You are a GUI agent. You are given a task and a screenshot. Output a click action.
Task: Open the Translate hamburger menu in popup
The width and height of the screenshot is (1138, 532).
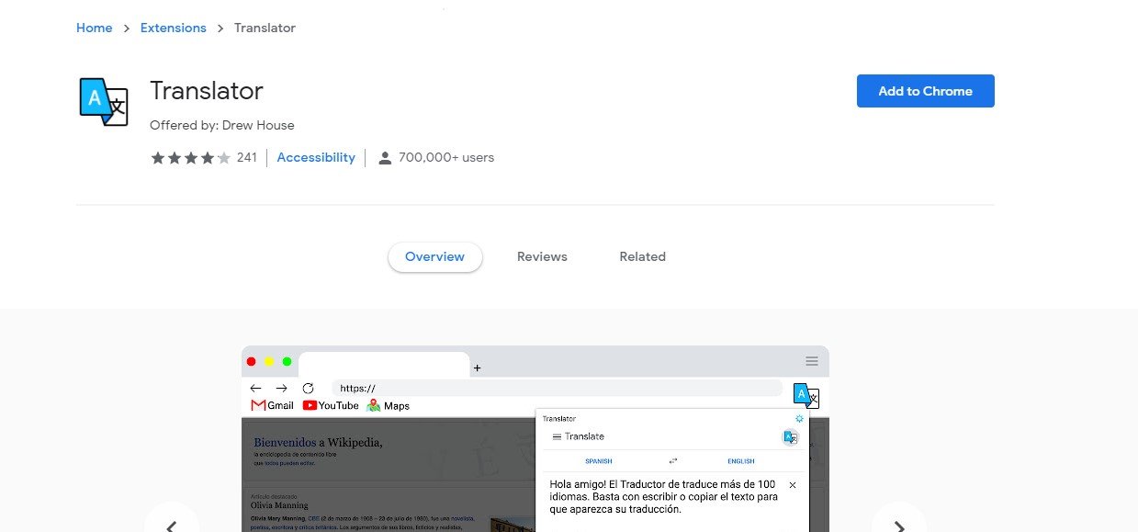557,436
